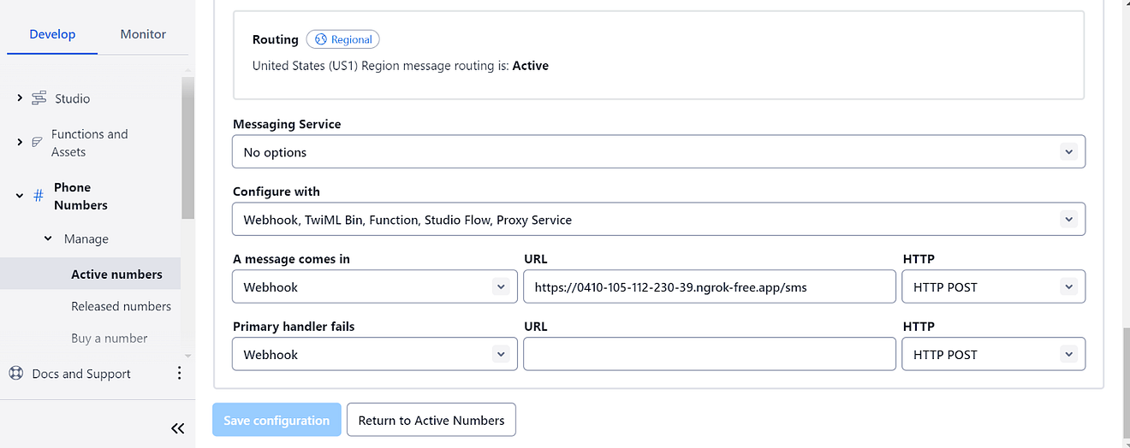Collapse the Manage subsection chevron
This screenshot has height=448, width=1130.
coord(49,239)
